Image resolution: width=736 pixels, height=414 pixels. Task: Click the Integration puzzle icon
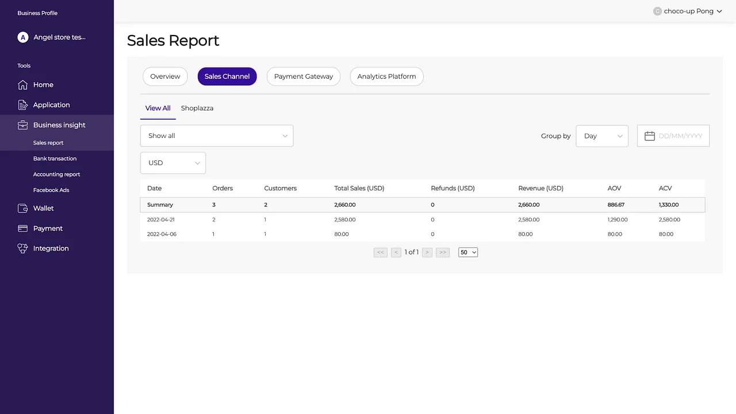(23, 248)
